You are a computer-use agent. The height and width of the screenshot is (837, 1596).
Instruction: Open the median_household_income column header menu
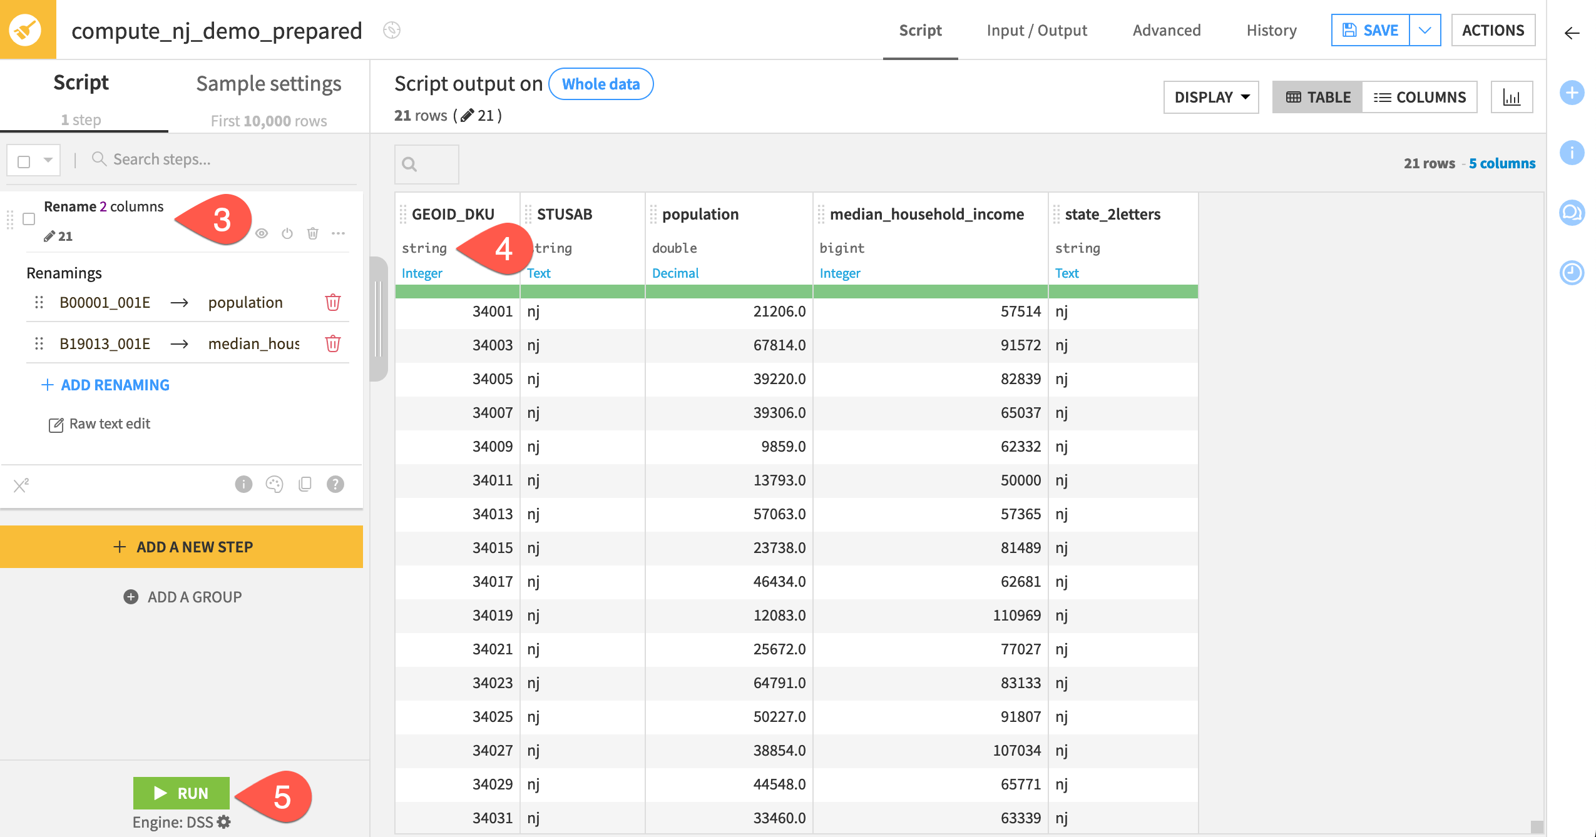tap(927, 214)
